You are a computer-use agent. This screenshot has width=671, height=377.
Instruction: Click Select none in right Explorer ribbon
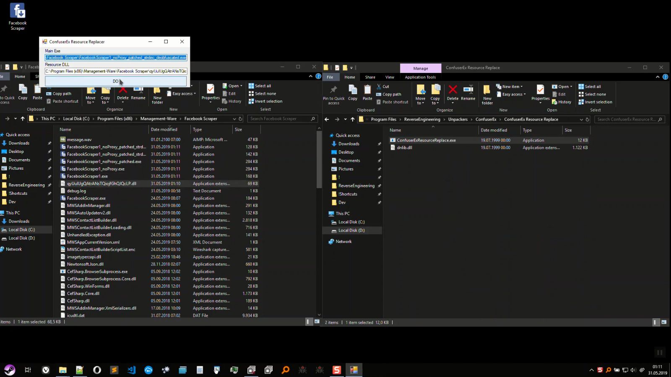coord(592,95)
